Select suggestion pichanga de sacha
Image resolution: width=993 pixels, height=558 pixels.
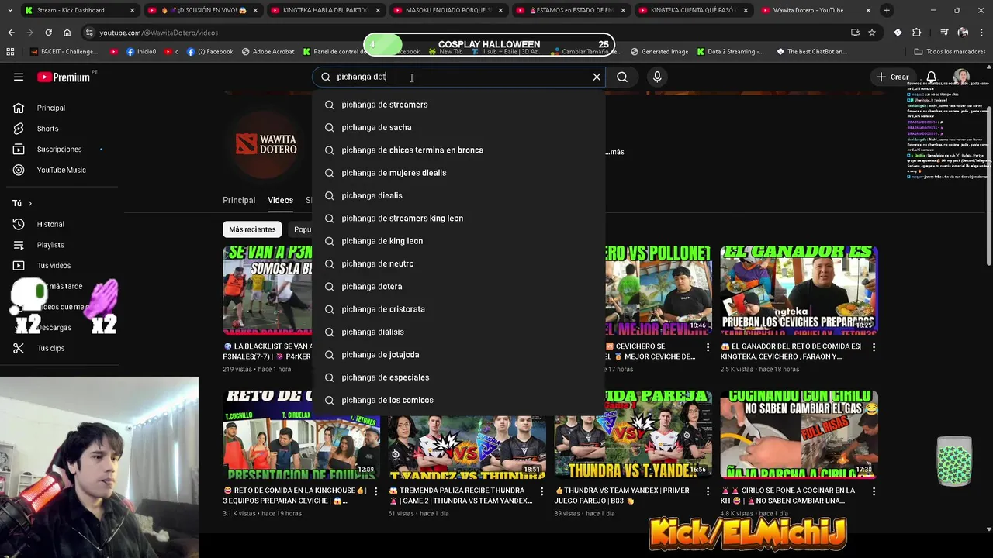[x=458, y=127]
